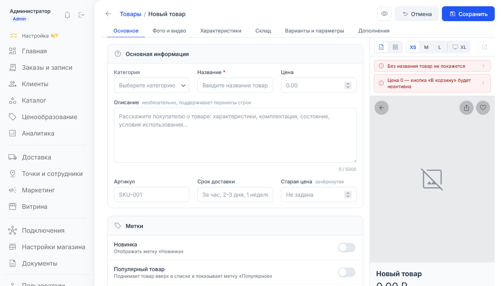The width and height of the screenshot is (501, 286).
Task: Adjust the Старая цена stepper arrows
Action: click(x=348, y=195)
